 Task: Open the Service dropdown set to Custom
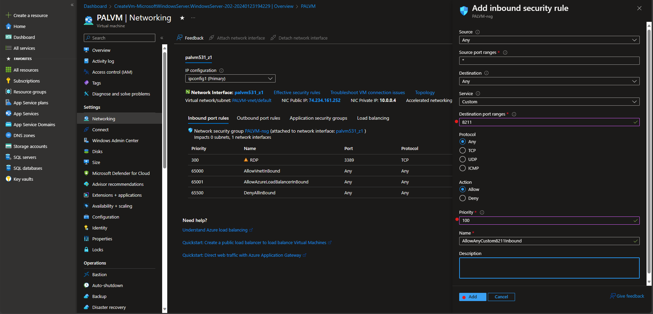pos(549,102)
